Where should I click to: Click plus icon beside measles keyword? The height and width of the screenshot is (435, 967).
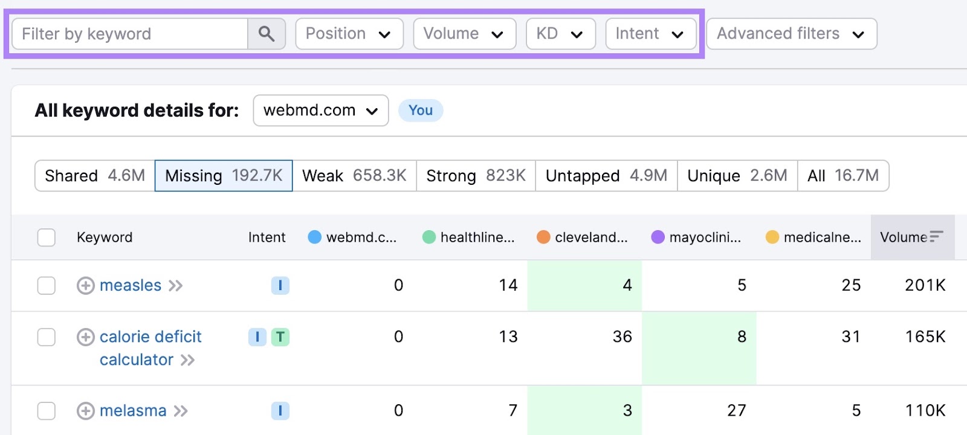point(85,286)
